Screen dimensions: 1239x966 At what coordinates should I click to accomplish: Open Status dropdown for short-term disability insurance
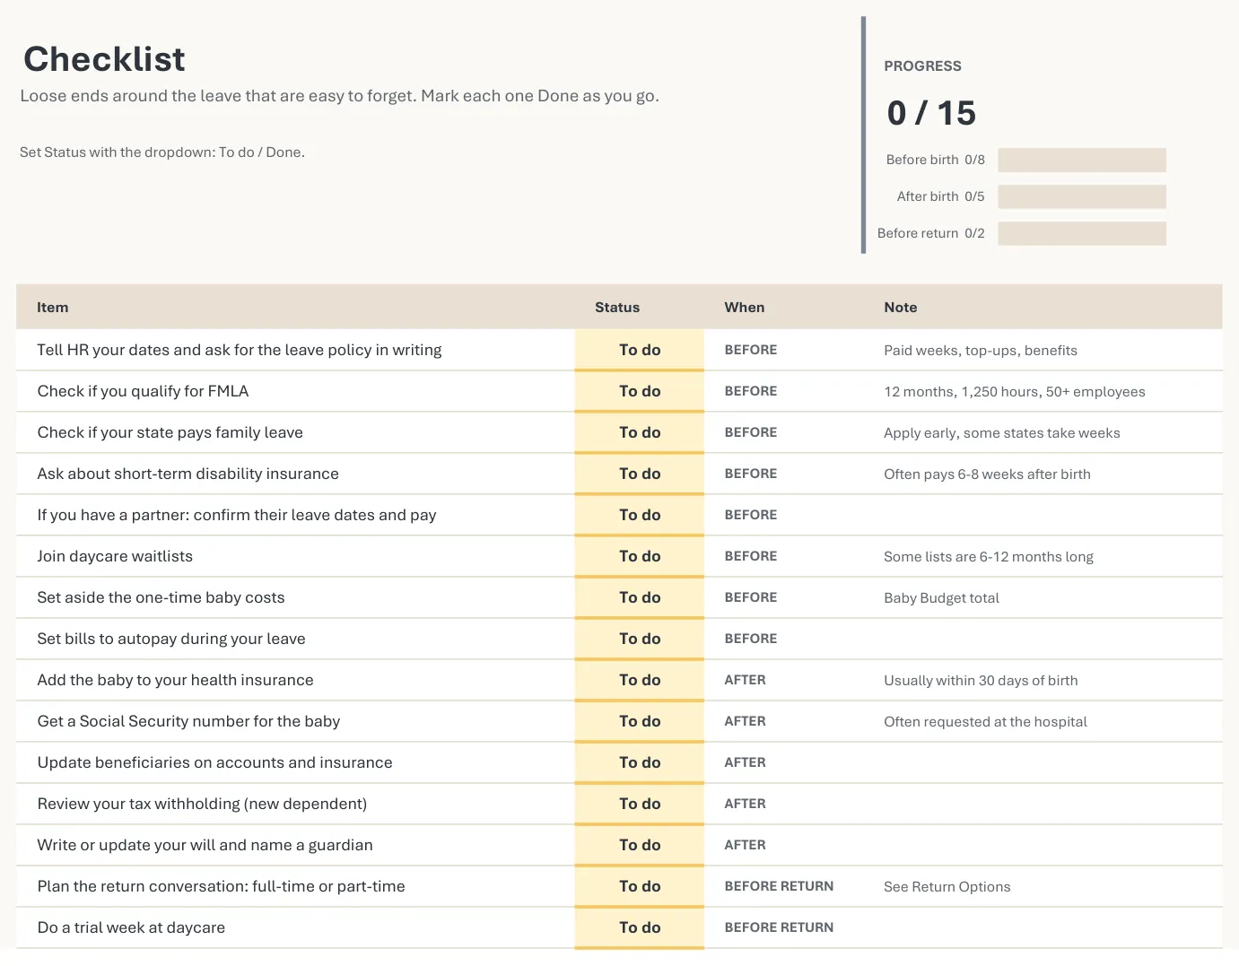click(x=639, y=474)
